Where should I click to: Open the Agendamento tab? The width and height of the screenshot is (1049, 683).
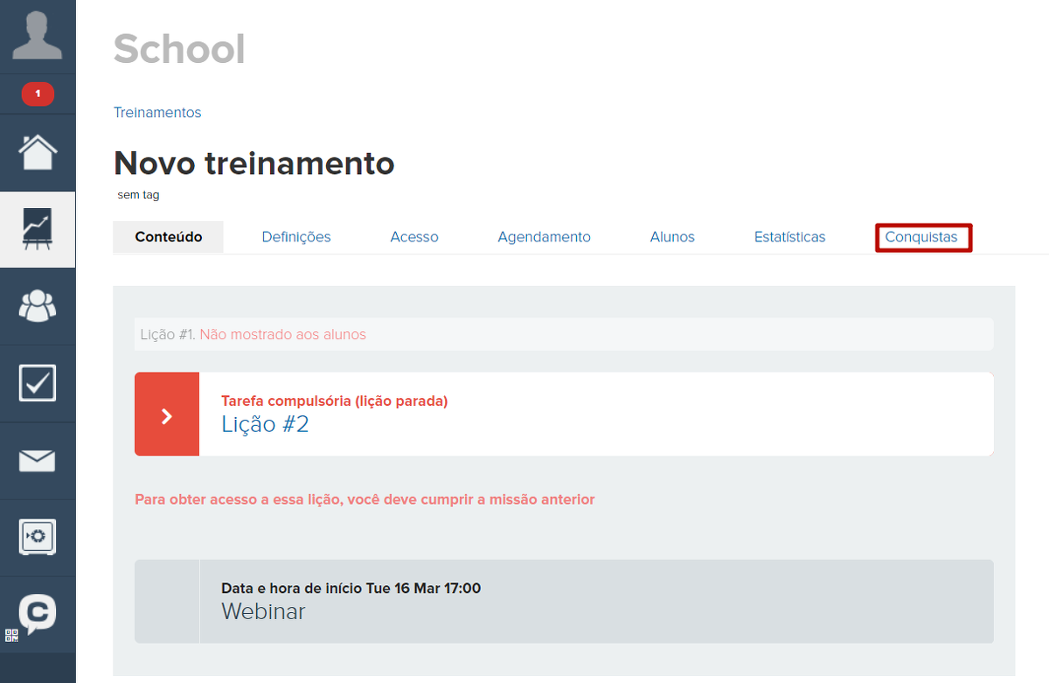coord(544,237)
